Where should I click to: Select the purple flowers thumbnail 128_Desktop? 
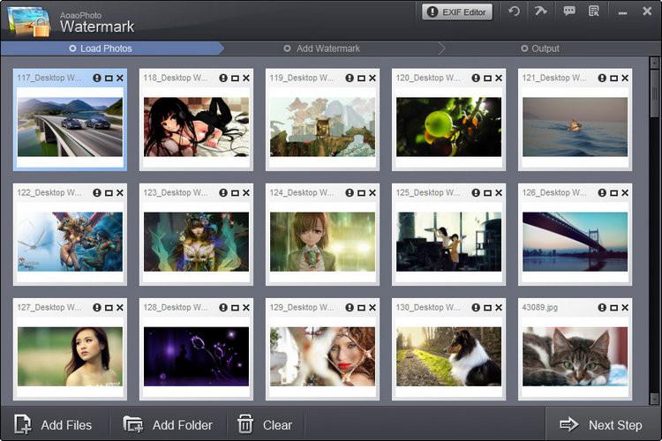[196, 356]
